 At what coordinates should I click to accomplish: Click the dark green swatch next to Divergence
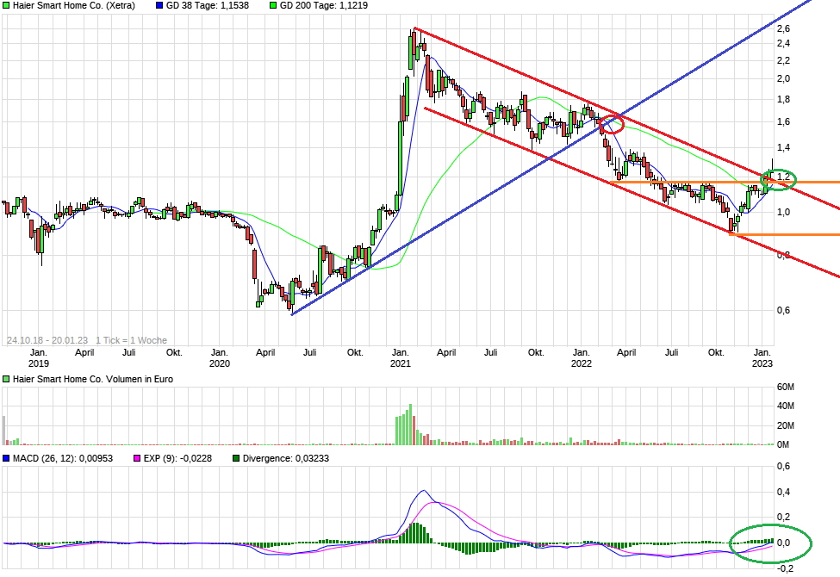click(x=236, y=458)
